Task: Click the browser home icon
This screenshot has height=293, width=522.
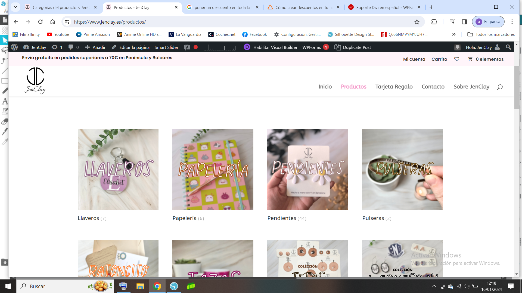Action: click(52, 22)
